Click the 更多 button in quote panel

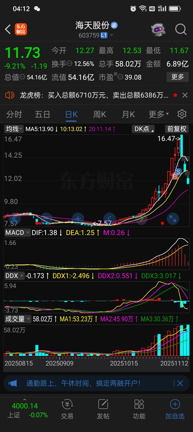[x=178, y=77]
